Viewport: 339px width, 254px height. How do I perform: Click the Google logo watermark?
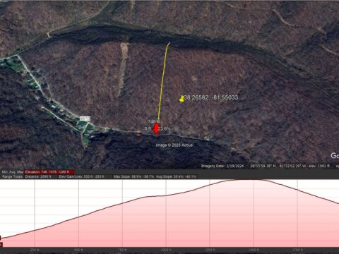click(x=335, y=155)
